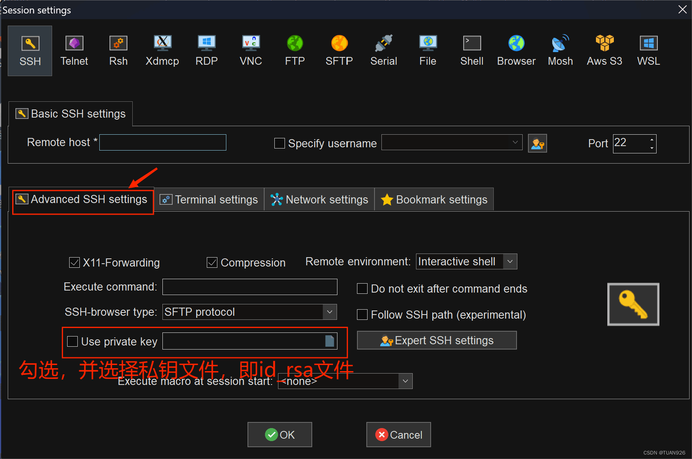Expand the SSH-browser type dropdown

(330, 312)
